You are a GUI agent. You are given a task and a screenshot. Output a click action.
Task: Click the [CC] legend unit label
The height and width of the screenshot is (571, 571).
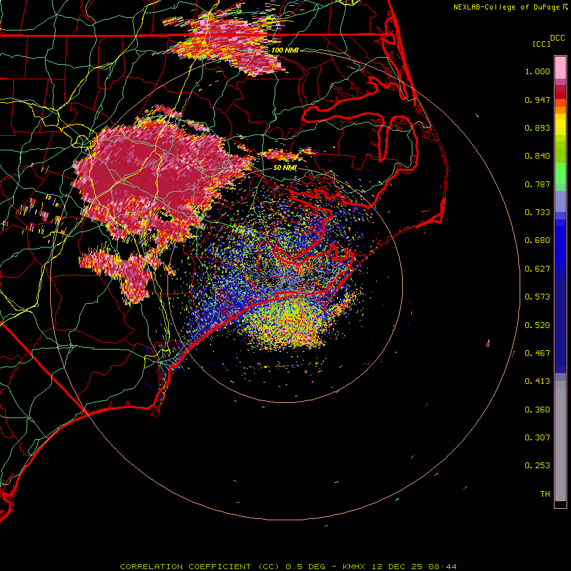pyautogui.click(x=541, y=44)
